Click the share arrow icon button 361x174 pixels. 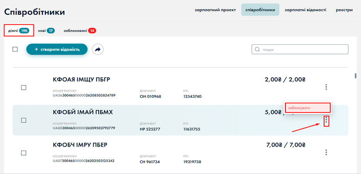[98, 49]
